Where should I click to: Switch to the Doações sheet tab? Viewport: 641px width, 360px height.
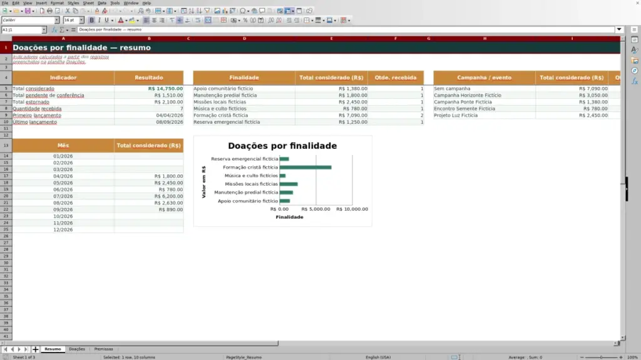pyautogui.click(x=77, y=349)
